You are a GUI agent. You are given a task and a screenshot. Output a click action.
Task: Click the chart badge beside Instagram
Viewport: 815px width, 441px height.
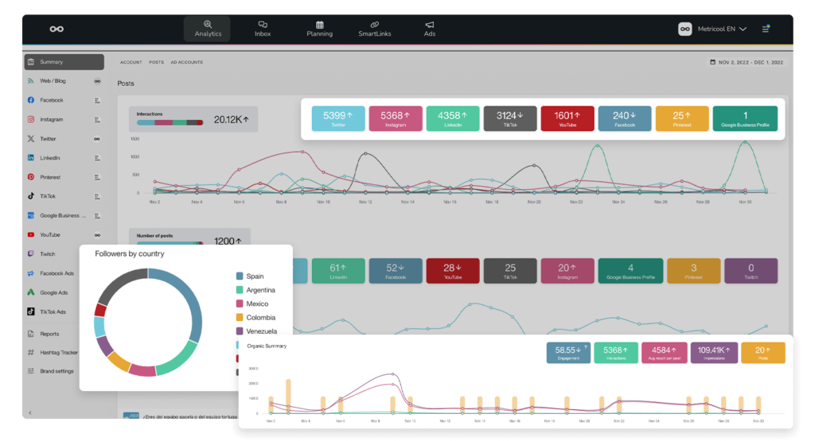tap(97, 119)
